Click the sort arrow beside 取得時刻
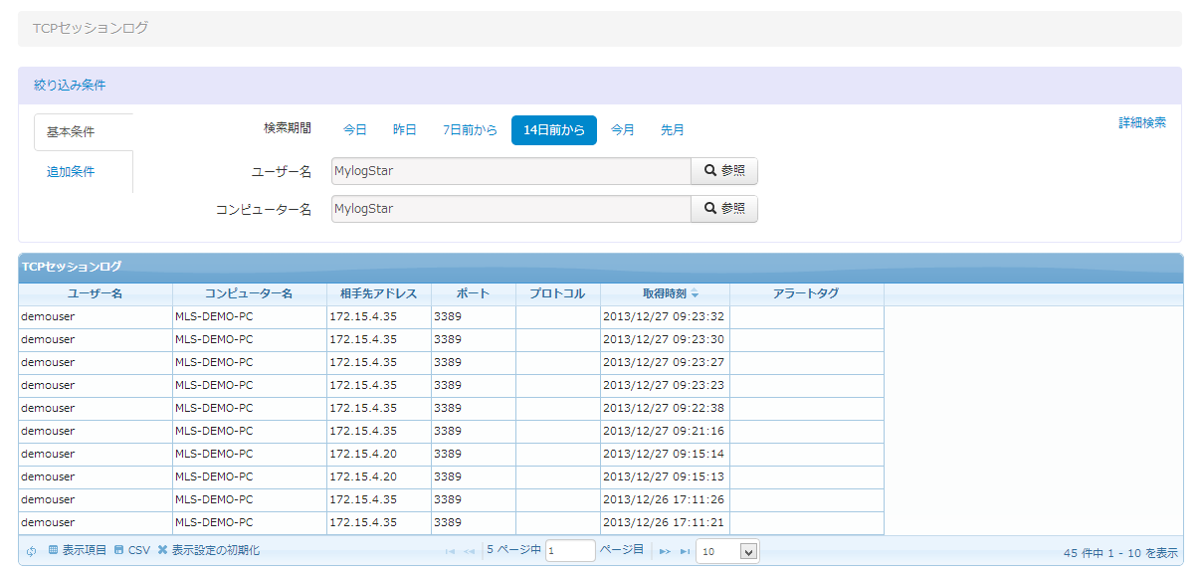This screenshot has width=1200, height=569. pyautogui.click(x=696, y=294)
